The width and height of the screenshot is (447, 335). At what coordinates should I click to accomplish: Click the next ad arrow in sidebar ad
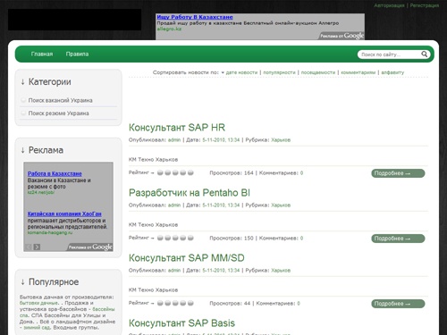(37, 247)
